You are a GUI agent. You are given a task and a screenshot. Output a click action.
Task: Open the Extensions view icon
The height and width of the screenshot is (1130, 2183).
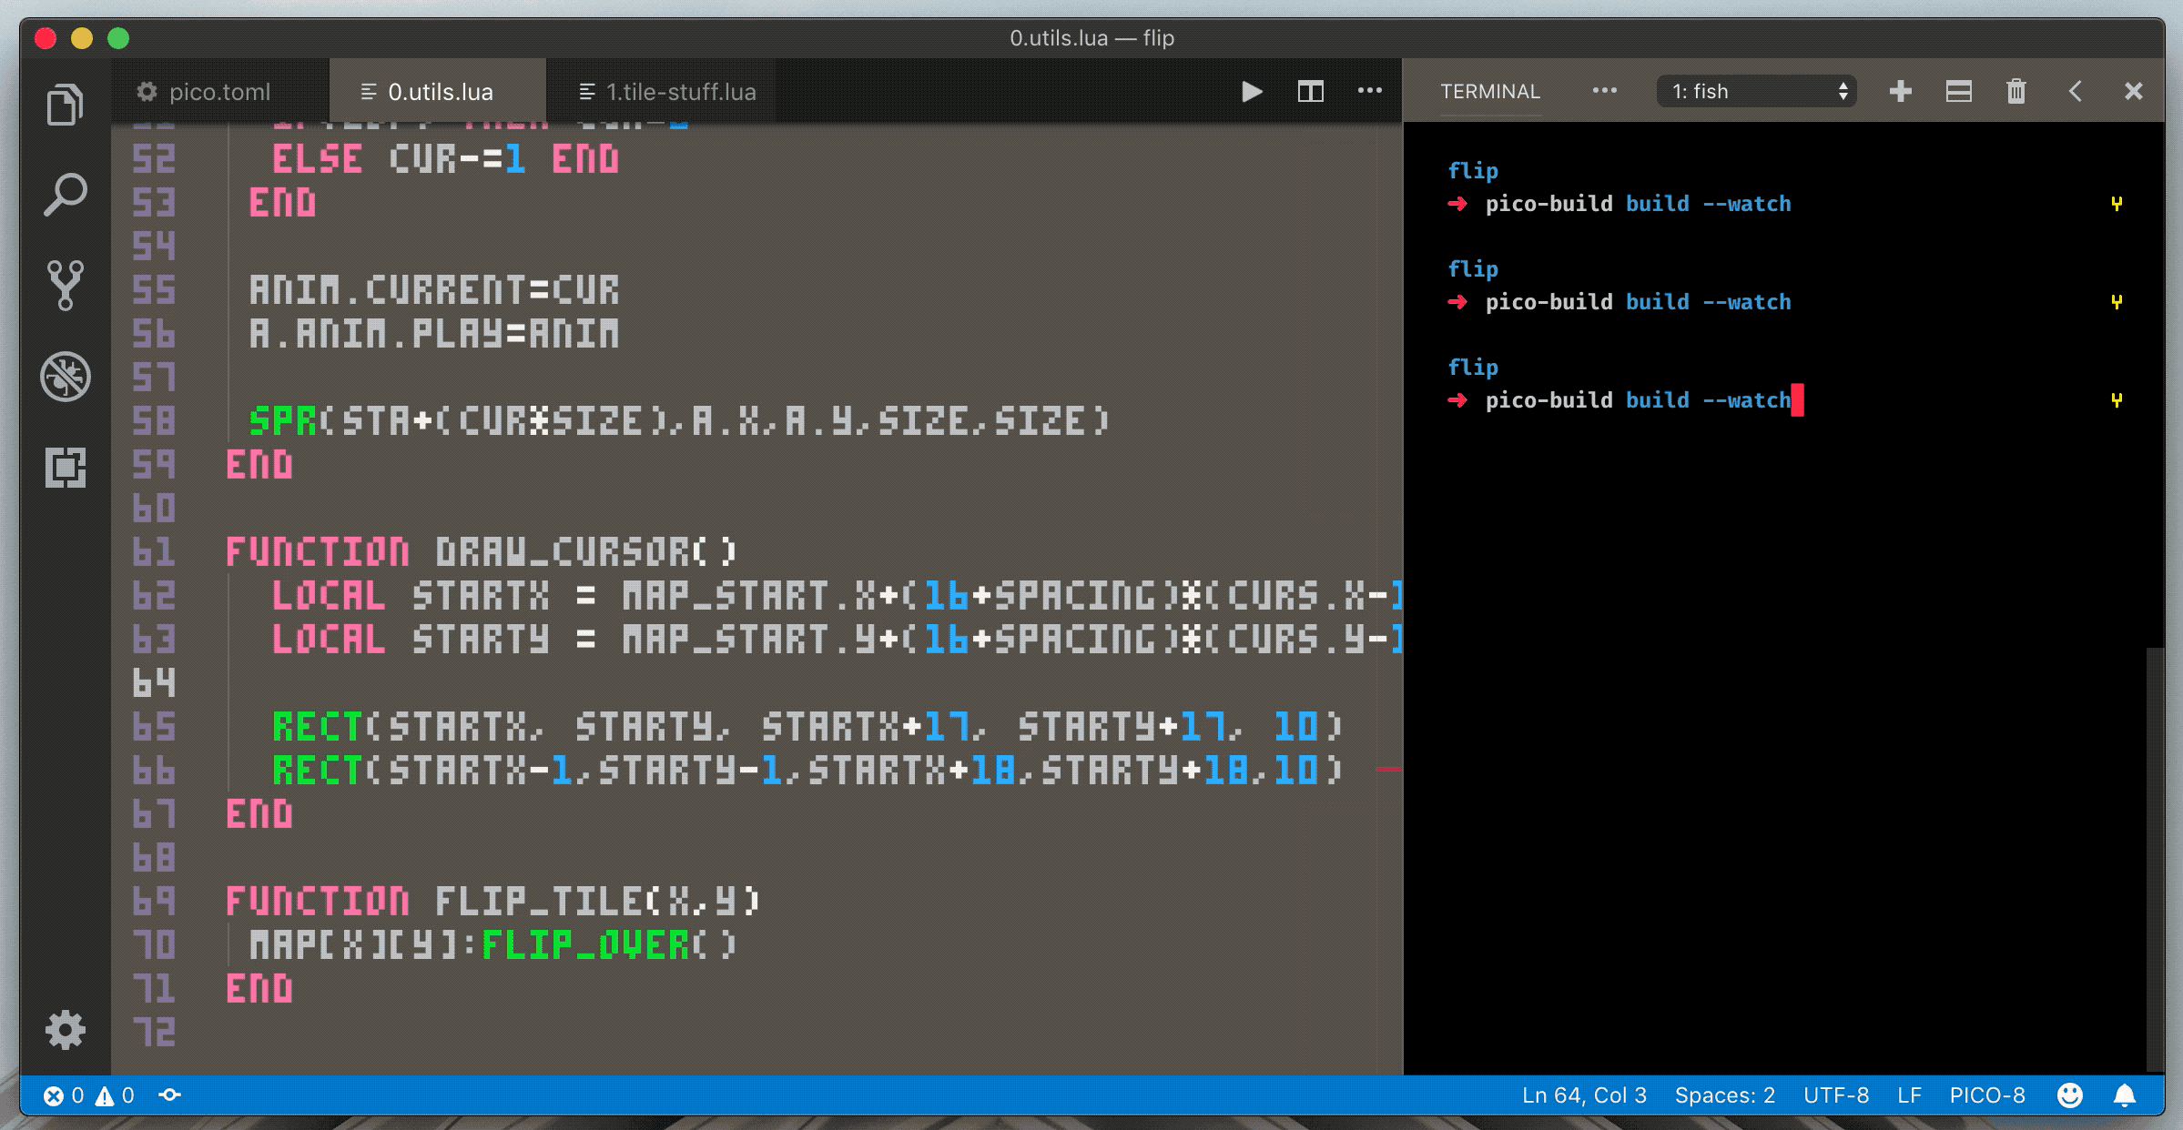tap(65, 468)
